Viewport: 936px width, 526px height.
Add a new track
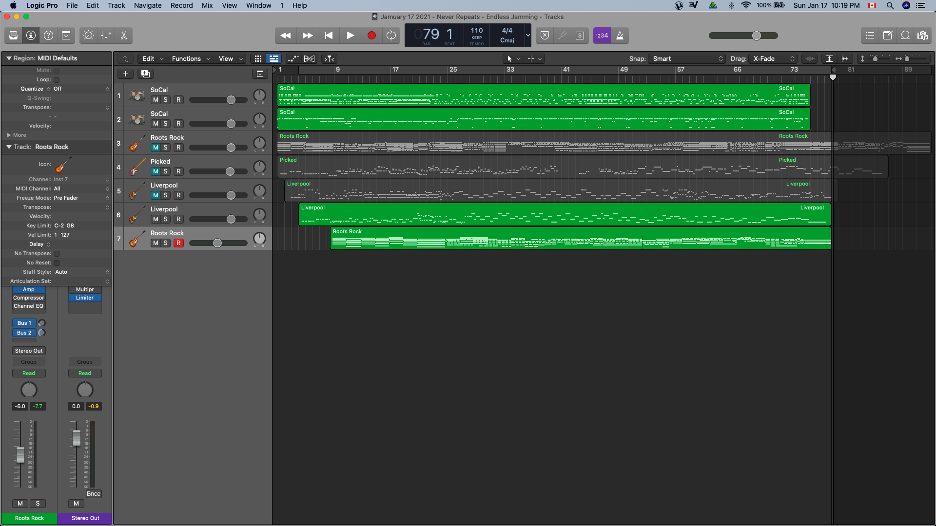tap(125, 74)
